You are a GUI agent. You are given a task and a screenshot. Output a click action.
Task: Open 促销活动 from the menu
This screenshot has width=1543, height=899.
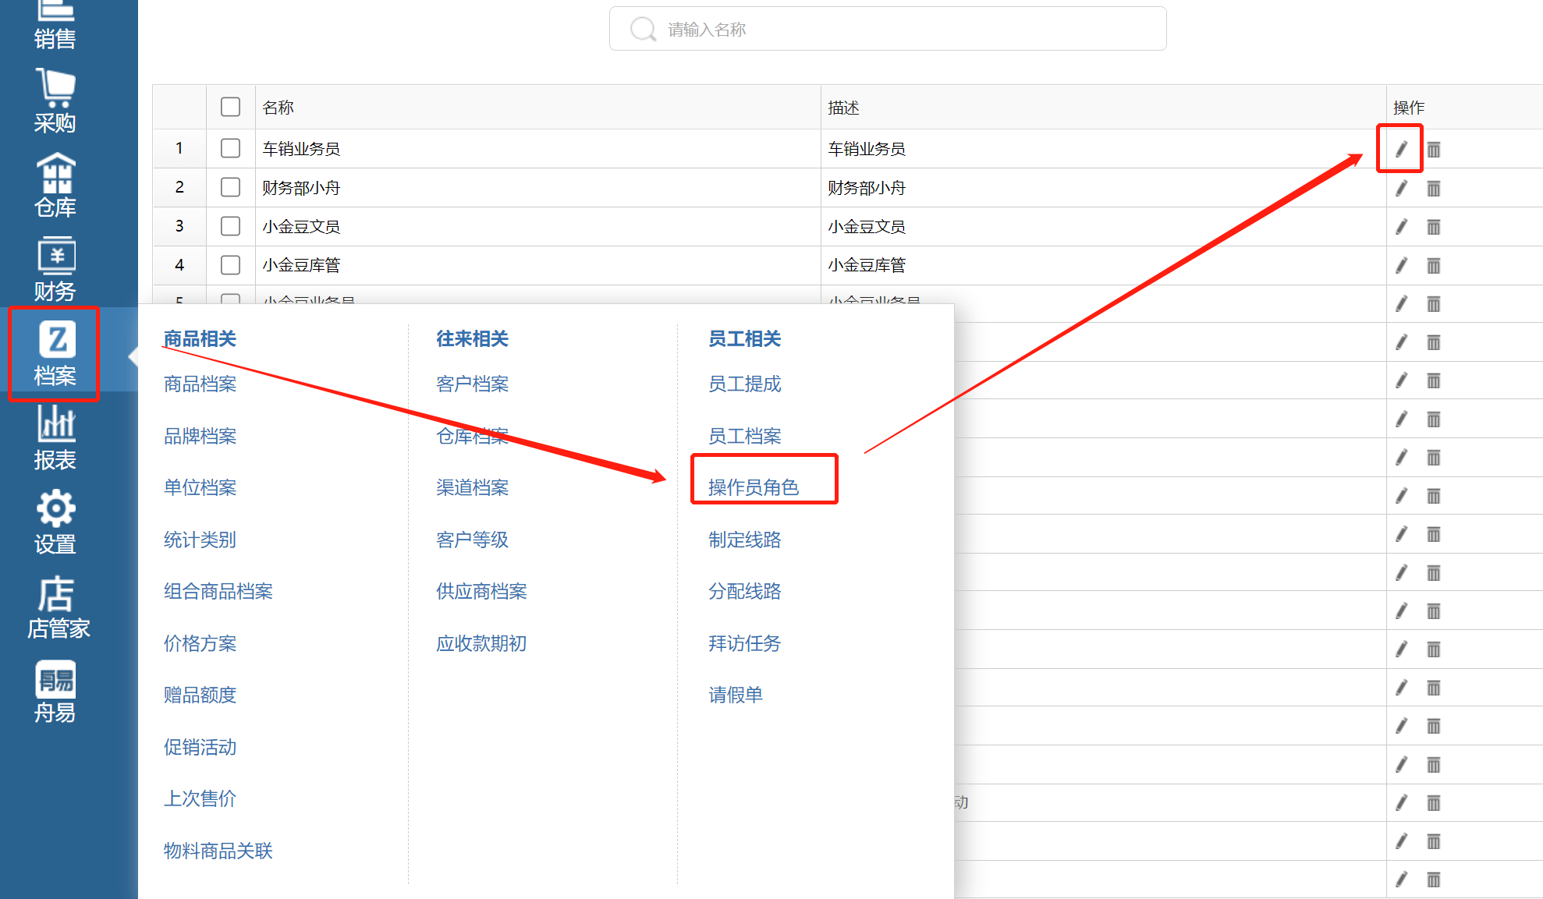click(x=200, y=747)
